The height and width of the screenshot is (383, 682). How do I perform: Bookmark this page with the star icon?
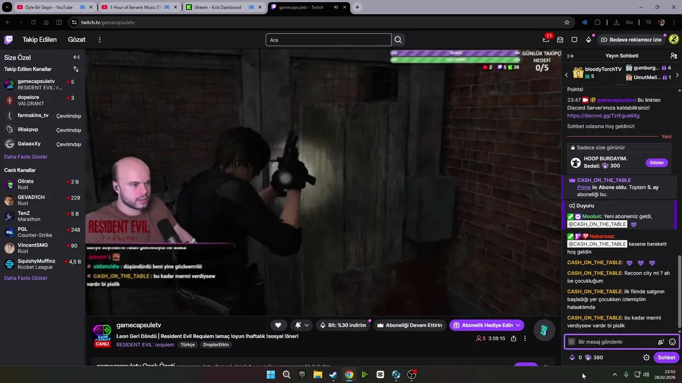coord(567,22)
